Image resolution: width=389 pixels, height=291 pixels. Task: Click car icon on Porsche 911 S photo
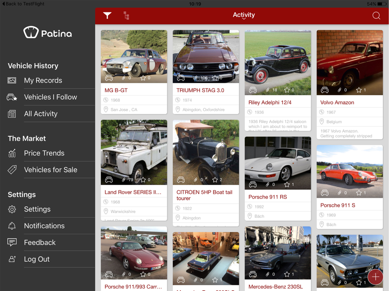325,193
